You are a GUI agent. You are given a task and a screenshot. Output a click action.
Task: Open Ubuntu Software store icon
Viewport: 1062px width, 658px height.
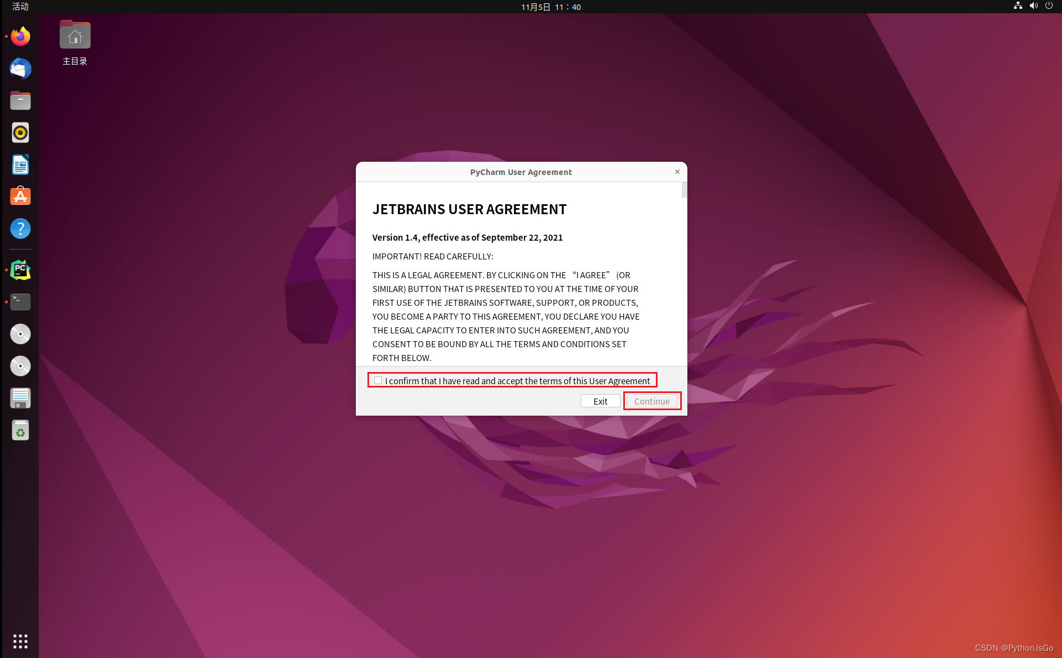coord(20,197)
